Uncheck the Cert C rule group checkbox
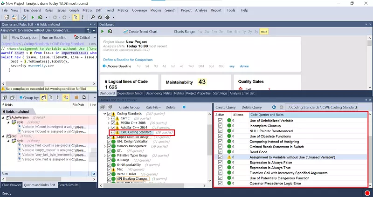This screenshot has width=373, height=197. coord(113,118)
